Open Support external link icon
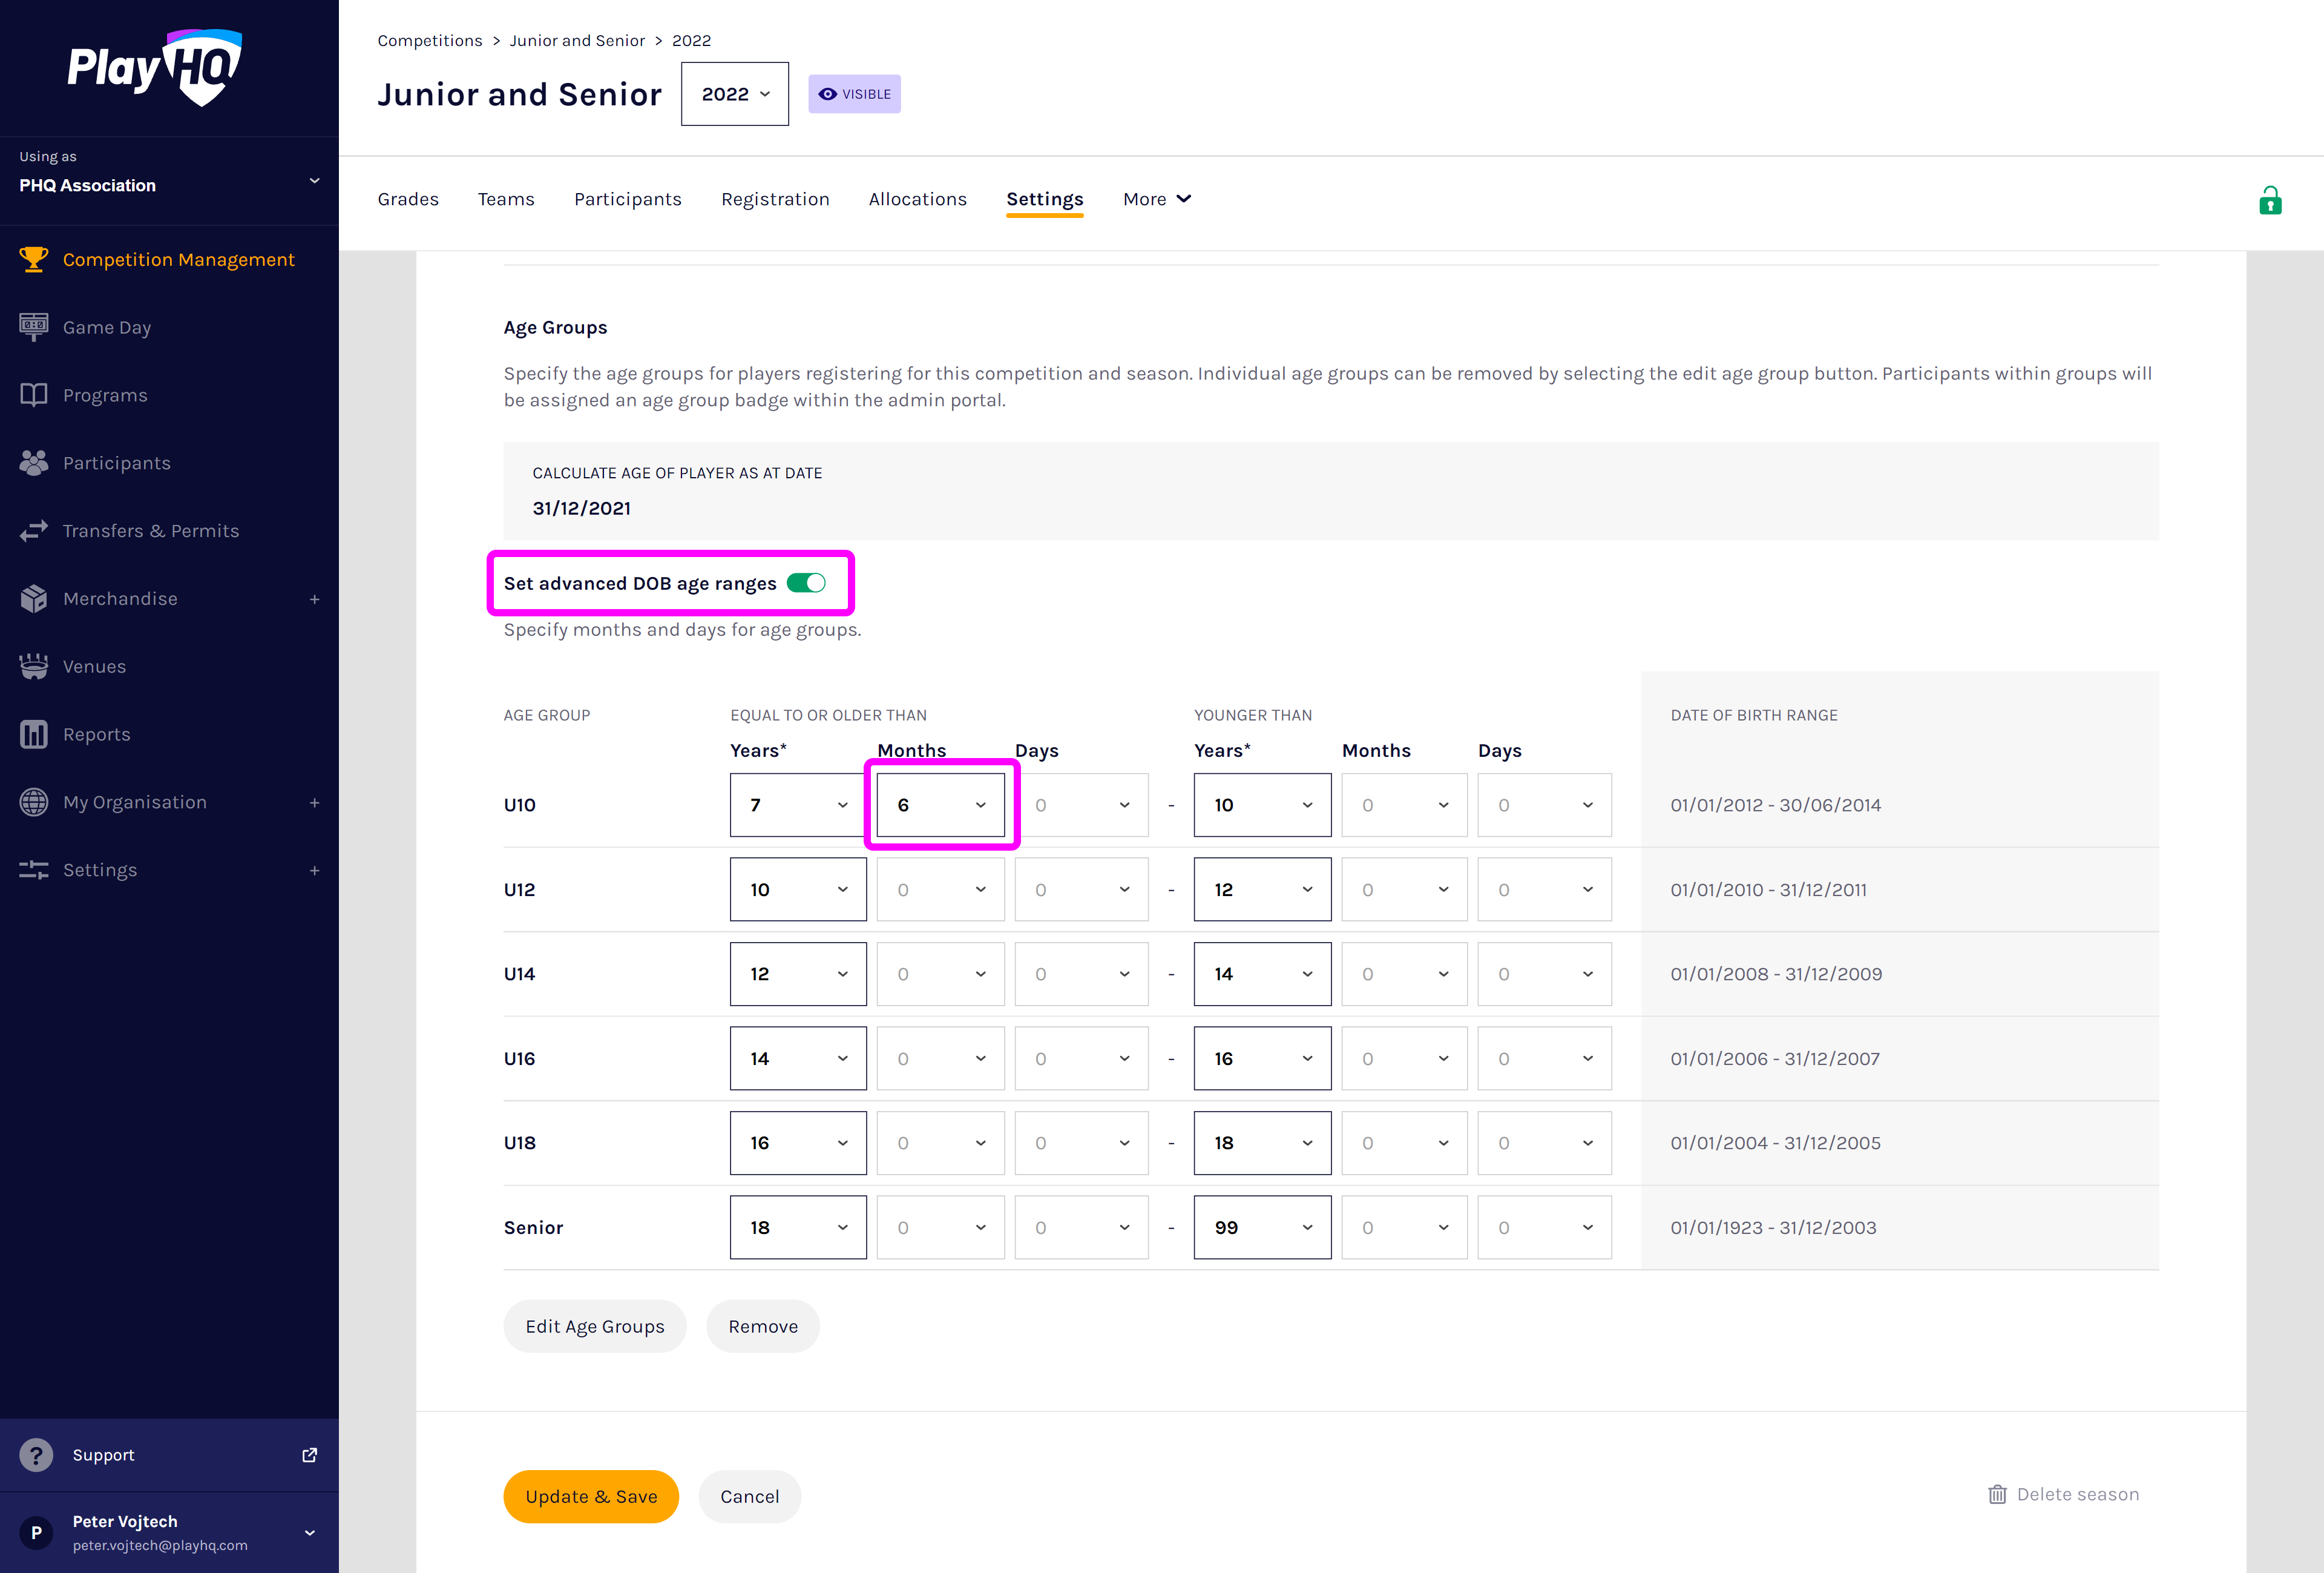This screenshot has width=2324, height=1573. [310, 1454]
